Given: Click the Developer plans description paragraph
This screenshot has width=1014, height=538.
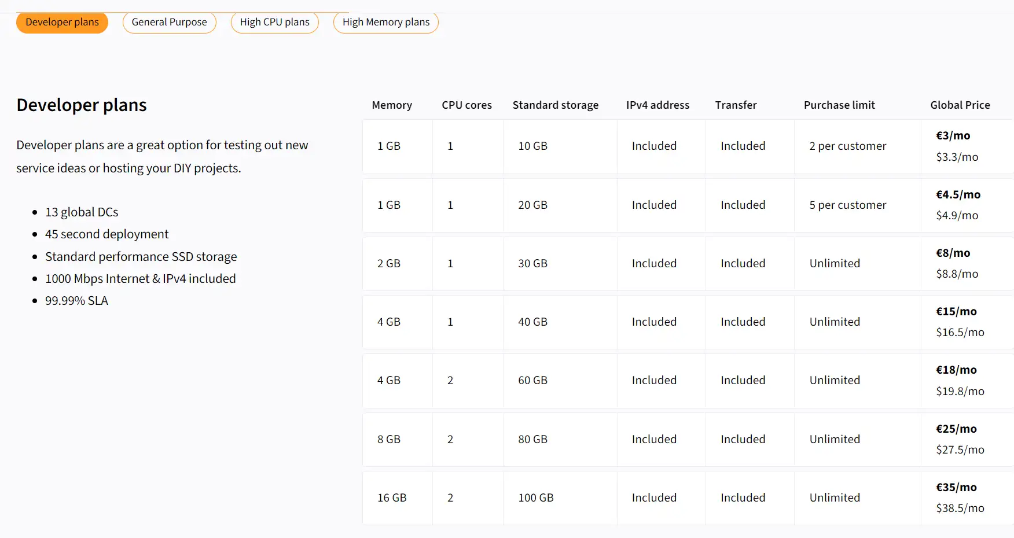Looking at the screenshot, I should pos(162,157).
